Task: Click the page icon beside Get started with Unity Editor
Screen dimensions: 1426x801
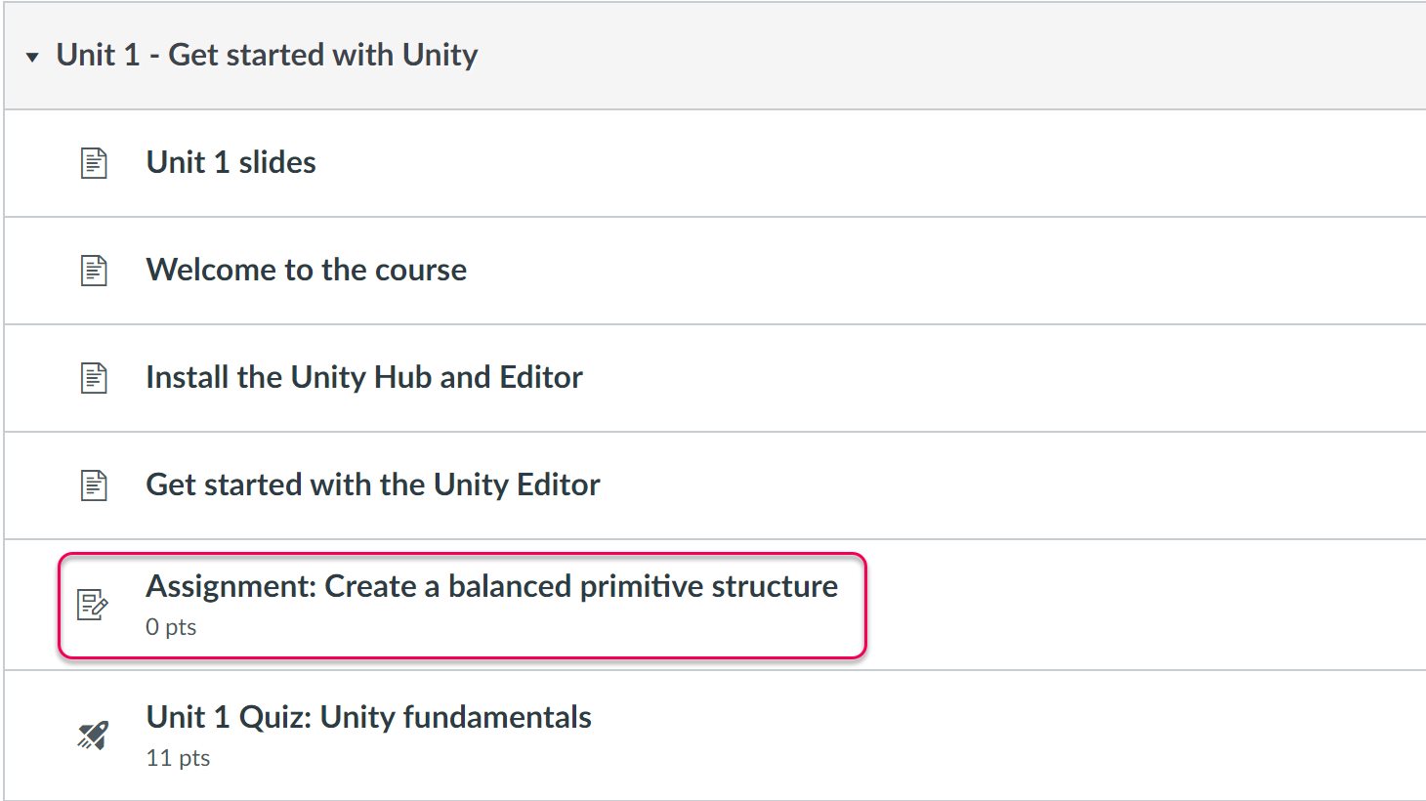Action: pos(94,485)
